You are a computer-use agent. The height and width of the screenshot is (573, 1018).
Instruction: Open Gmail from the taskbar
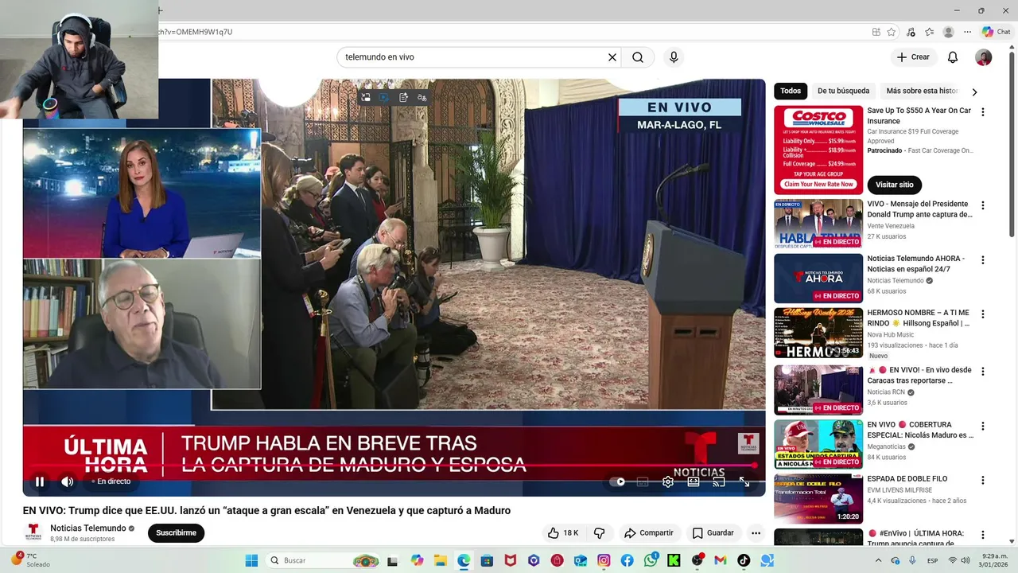(721, 560)
